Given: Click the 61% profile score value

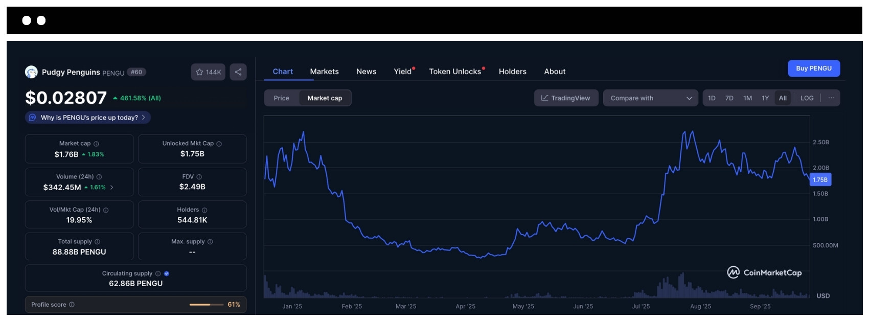Looking at the screenshot, I should tap(234, 305).
